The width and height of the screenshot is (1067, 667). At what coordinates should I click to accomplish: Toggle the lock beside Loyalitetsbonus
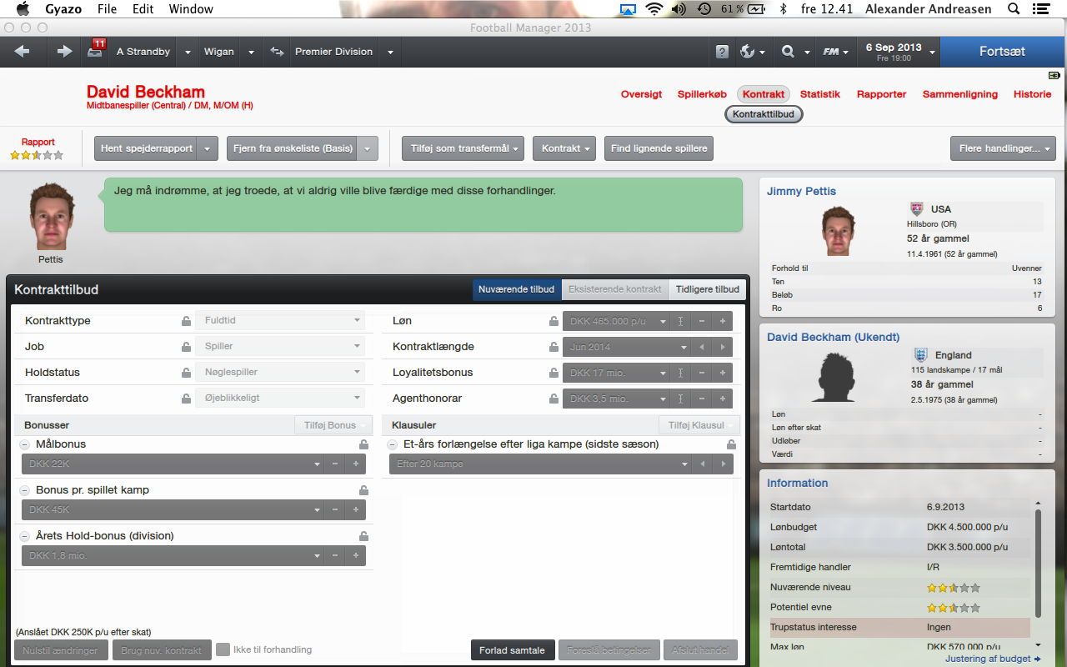point(554,373)
